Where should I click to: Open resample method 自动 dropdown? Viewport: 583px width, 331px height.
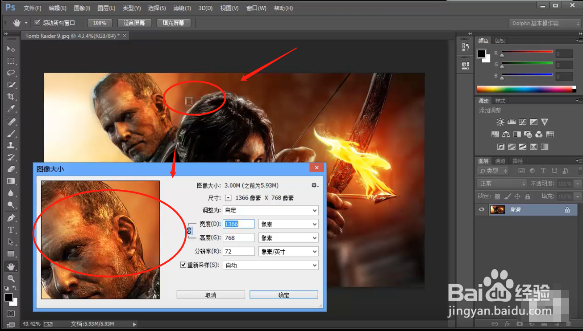point(271,265)
